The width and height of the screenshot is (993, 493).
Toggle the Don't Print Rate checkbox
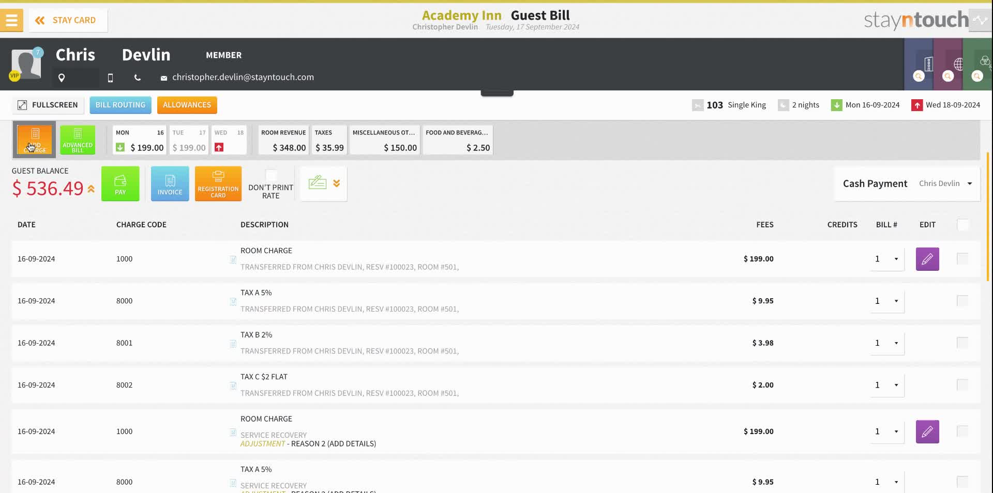coord(271,175)
